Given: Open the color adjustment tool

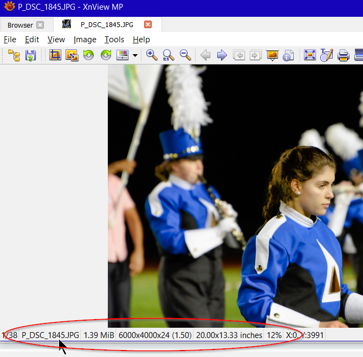Looking at the screenshot, I should pyautogui.click(x=123, y=55).
